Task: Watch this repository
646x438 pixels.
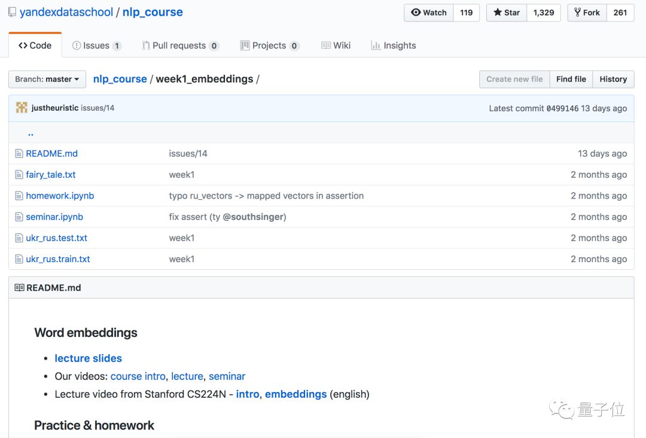Action: (429, 13)
